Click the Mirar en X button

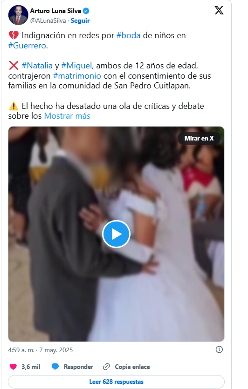[x=199, y=139]
